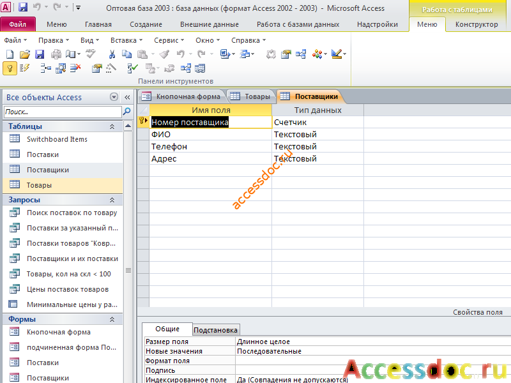Viewport: 511px width, 383px height.
Task: Click the Cut scissors icon
Action: point(112,54)
